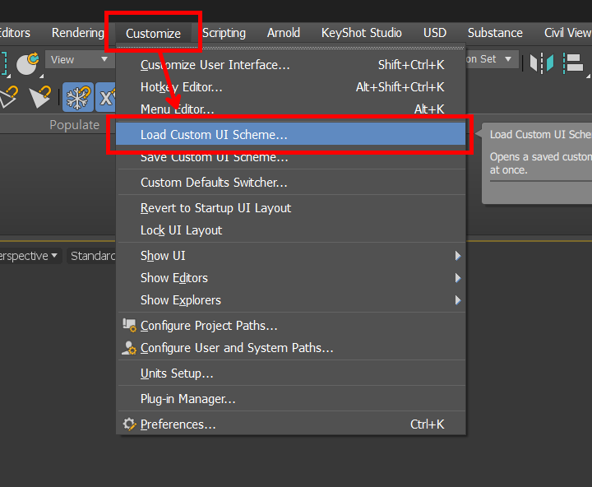Select Load Custom UI Scheme

click(x=291, y=135)
